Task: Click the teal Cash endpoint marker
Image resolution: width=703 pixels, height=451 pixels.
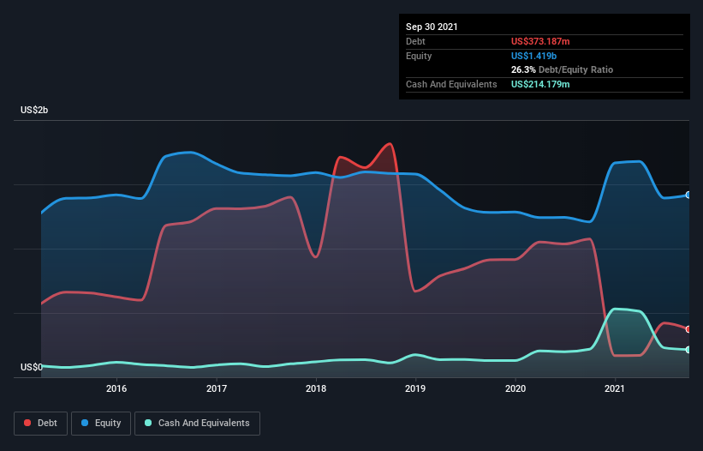Action: [x=688, y=350]
